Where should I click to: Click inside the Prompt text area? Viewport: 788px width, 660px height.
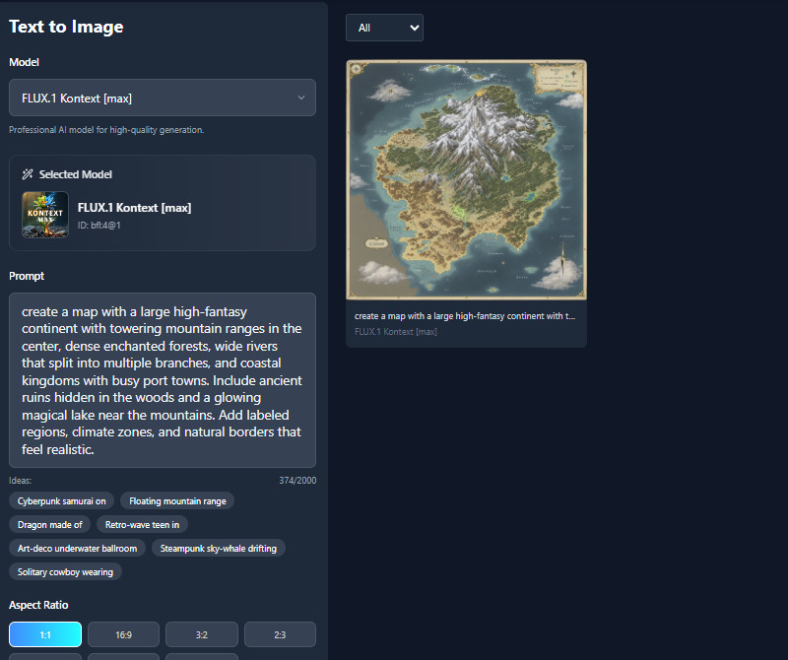pos(163,380)
